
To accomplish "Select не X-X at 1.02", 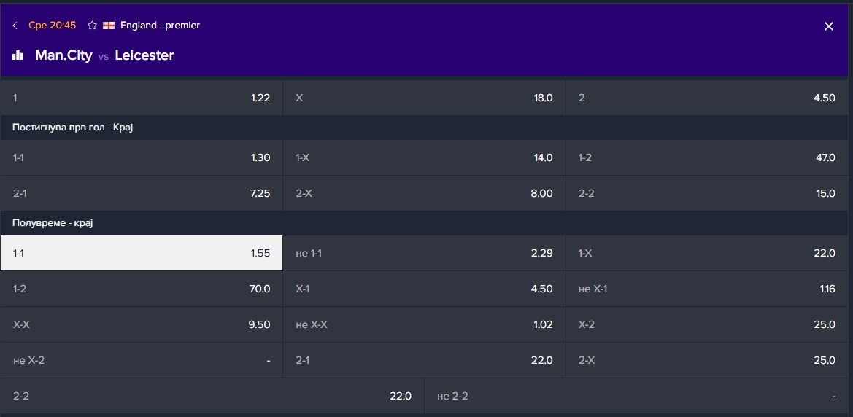I will pos(424,324).
